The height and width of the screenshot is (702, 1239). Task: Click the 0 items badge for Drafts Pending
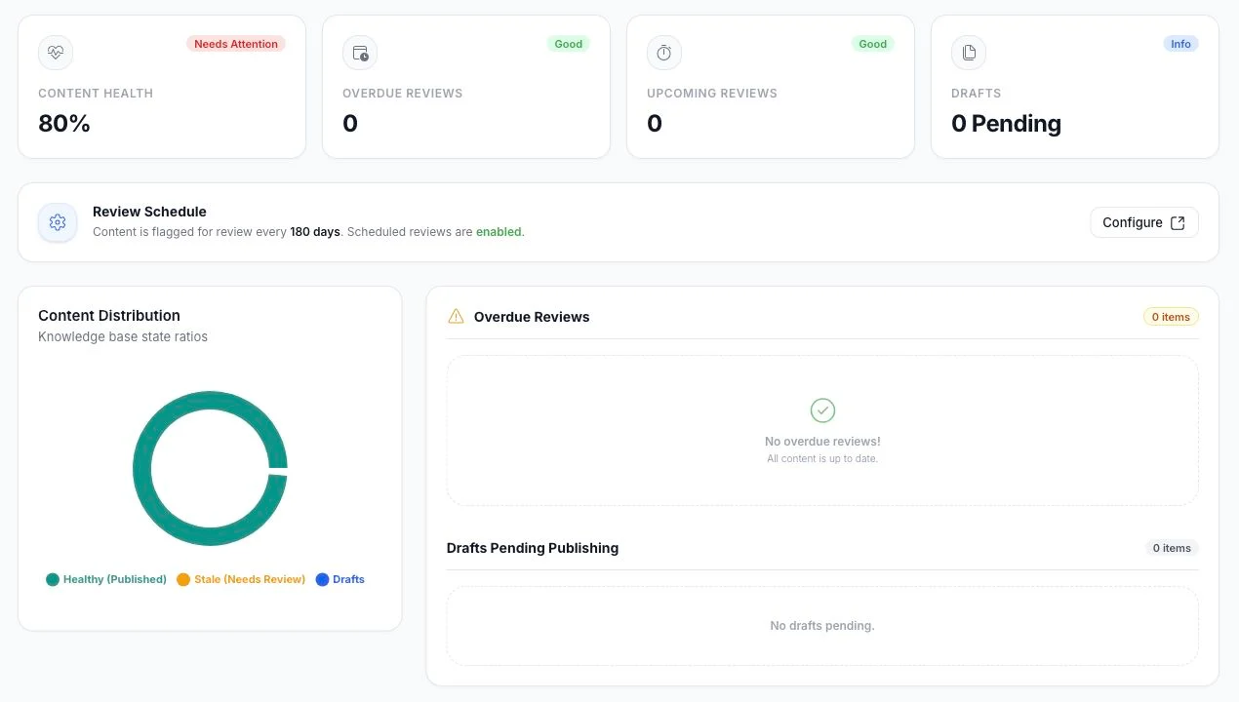[x=1172, y=548]
